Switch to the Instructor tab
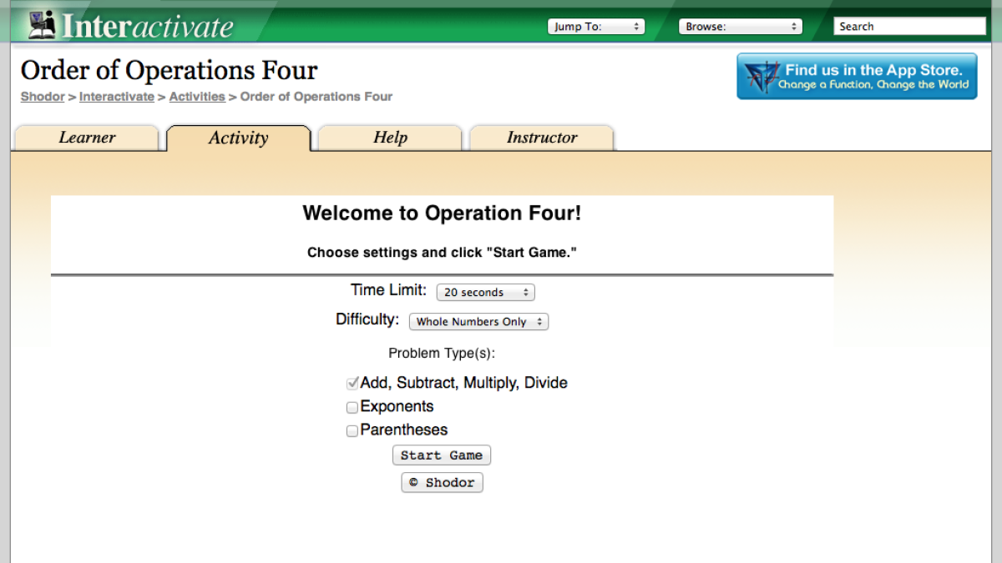Screen dimensions: 1002x563 [541, 138]
